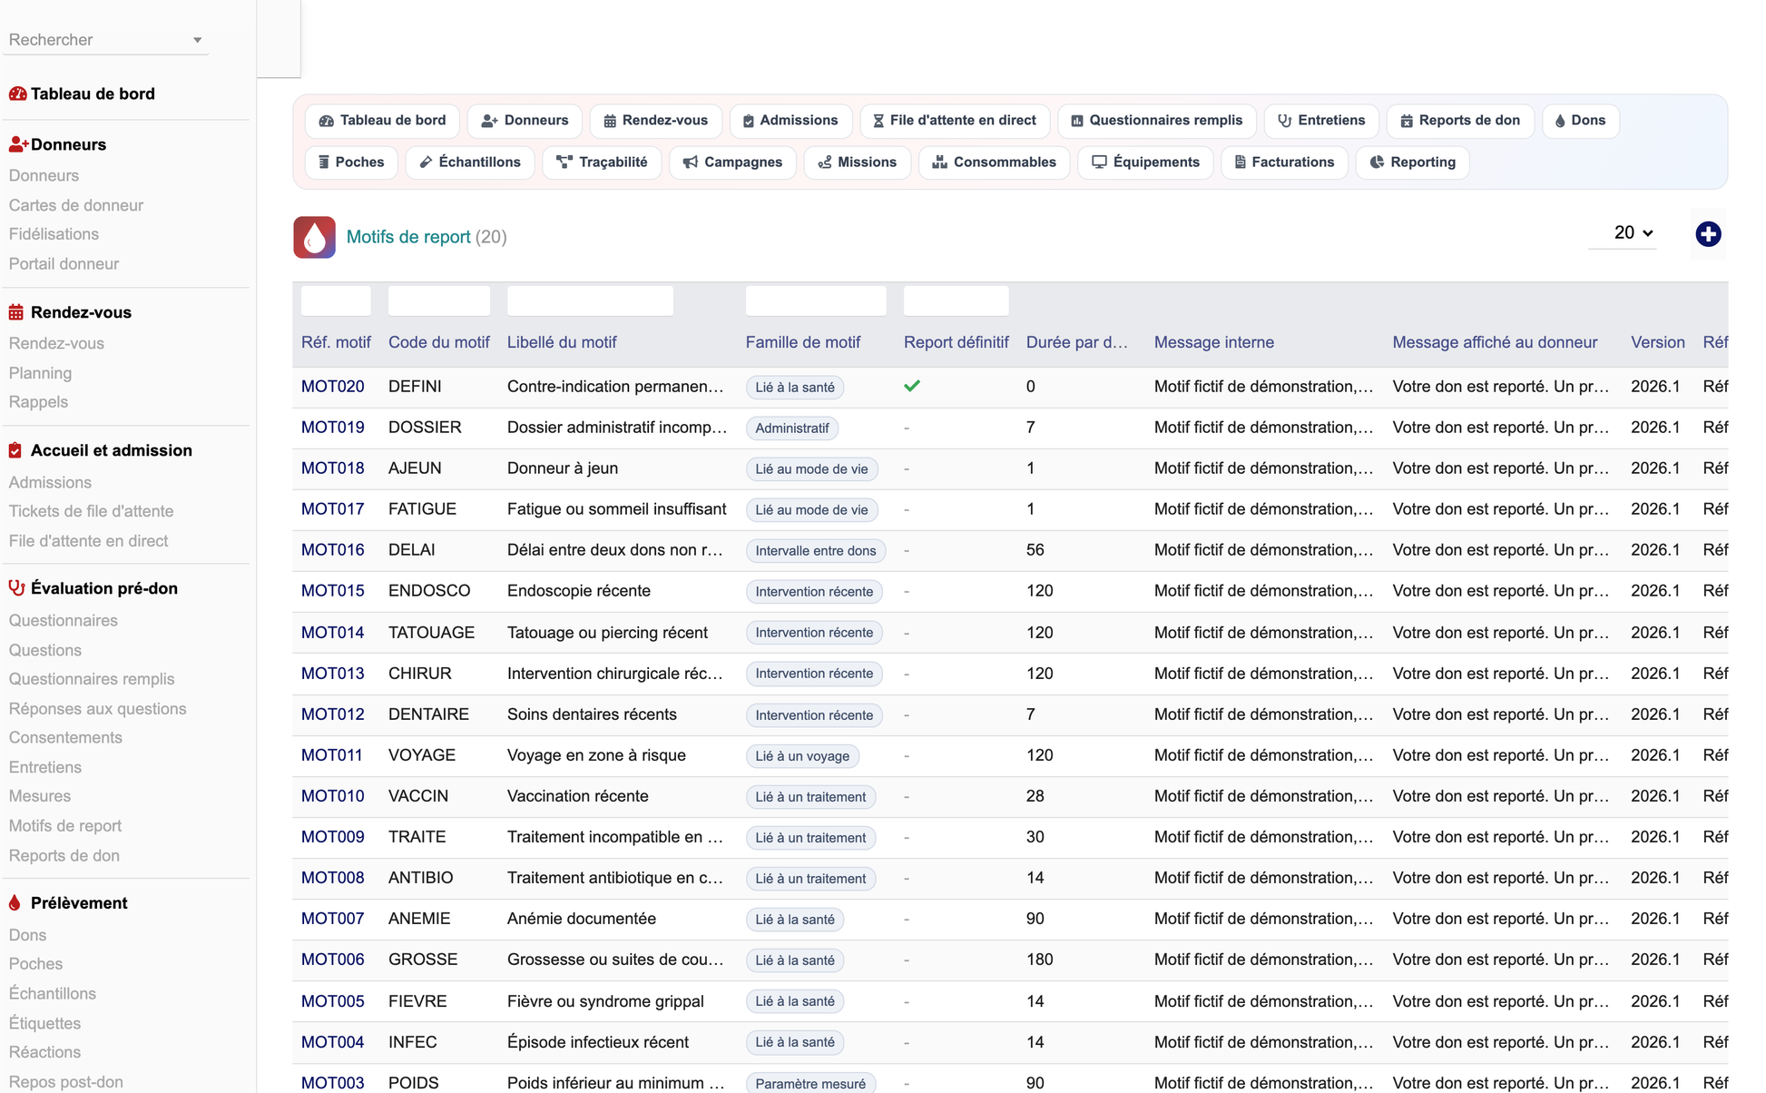1766x1093 pixels.
Task: Add a new motif with plus icon
Action: (1708, 234)
